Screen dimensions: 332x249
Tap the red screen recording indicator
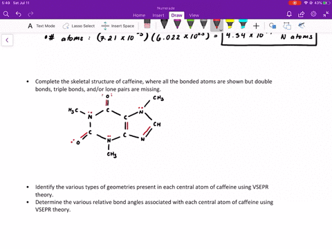coord(295,3)
